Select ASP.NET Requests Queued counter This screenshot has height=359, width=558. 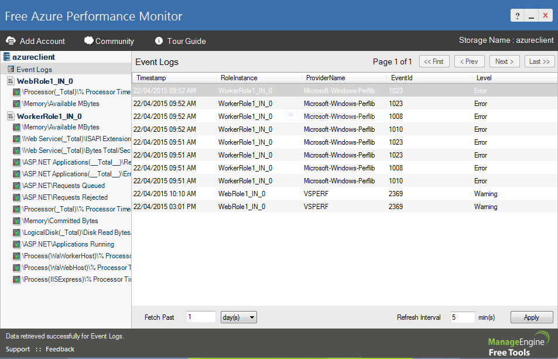(x=63, y=186)
